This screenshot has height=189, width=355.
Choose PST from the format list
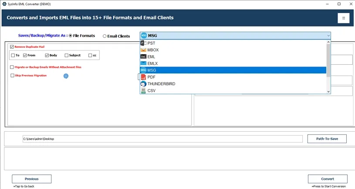(x=233, y=43)
